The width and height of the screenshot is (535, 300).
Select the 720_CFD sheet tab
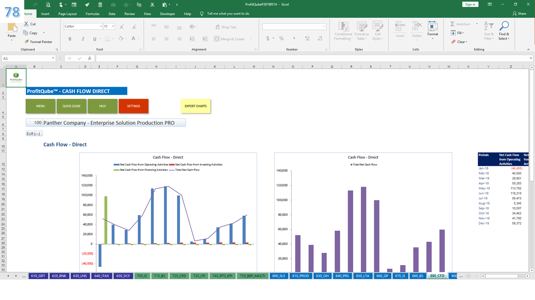click(x=179, y=276)
